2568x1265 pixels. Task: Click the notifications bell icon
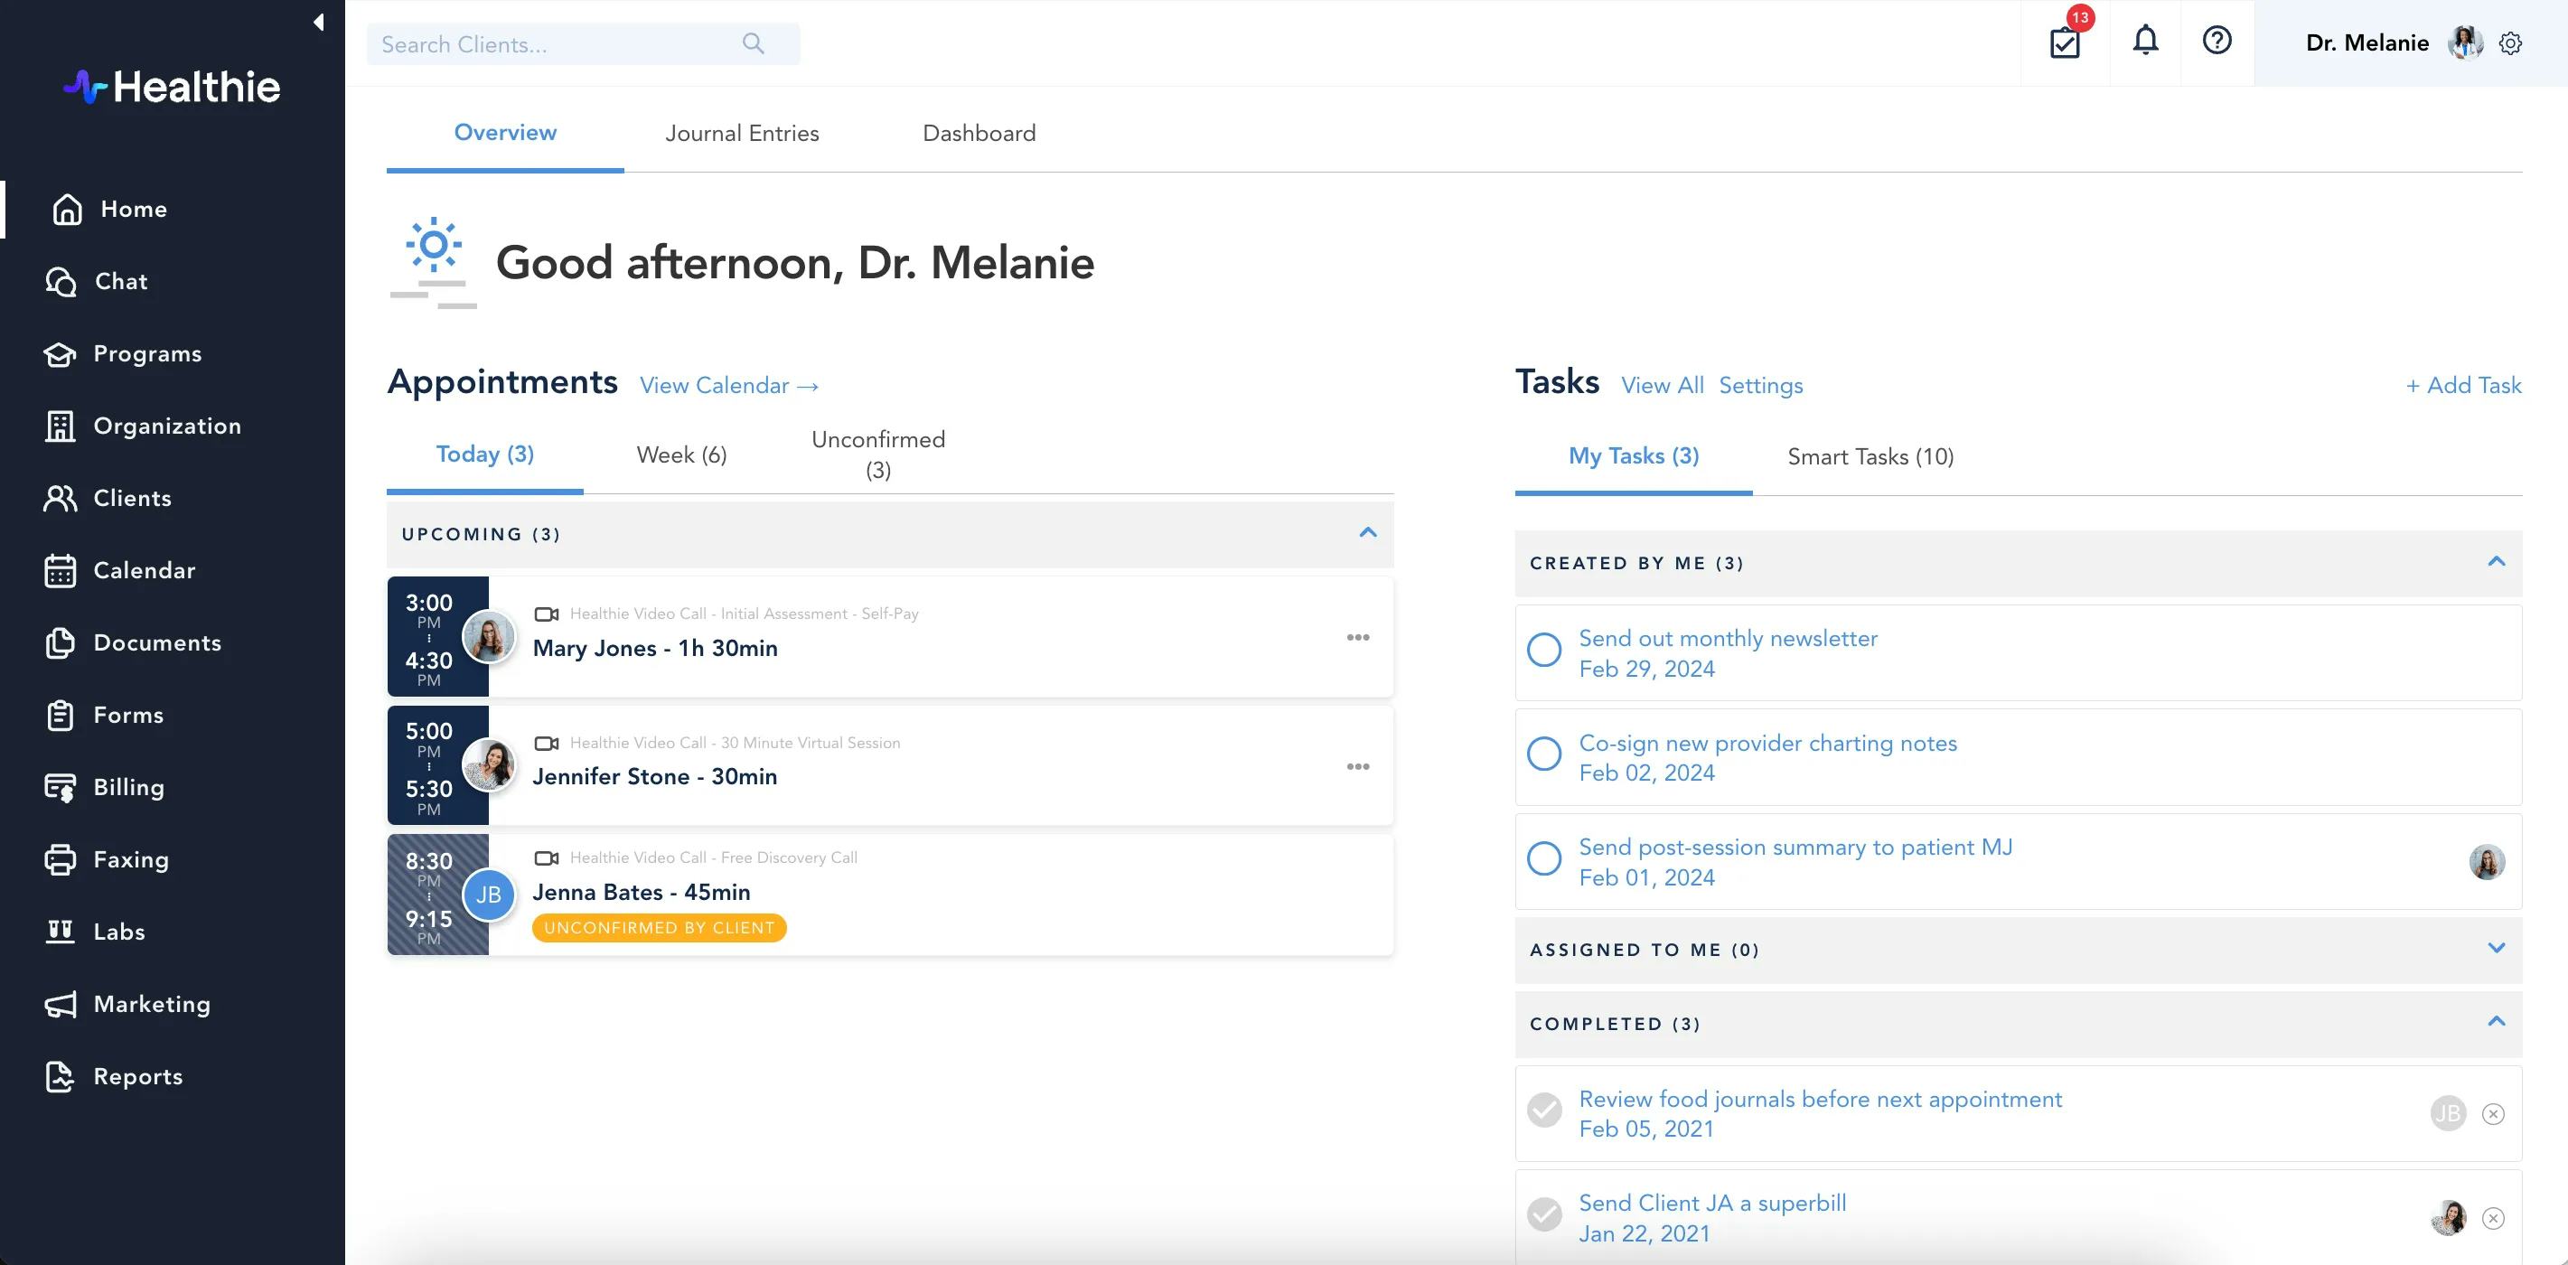(2145, 41)
